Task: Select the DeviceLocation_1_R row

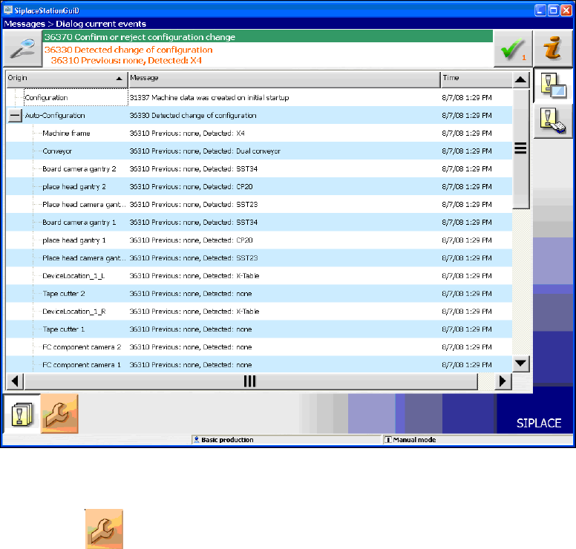Action: click(259, 312)
